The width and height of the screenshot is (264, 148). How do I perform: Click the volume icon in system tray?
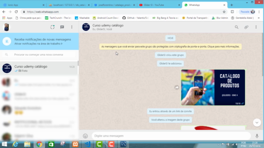pos(236,144)
